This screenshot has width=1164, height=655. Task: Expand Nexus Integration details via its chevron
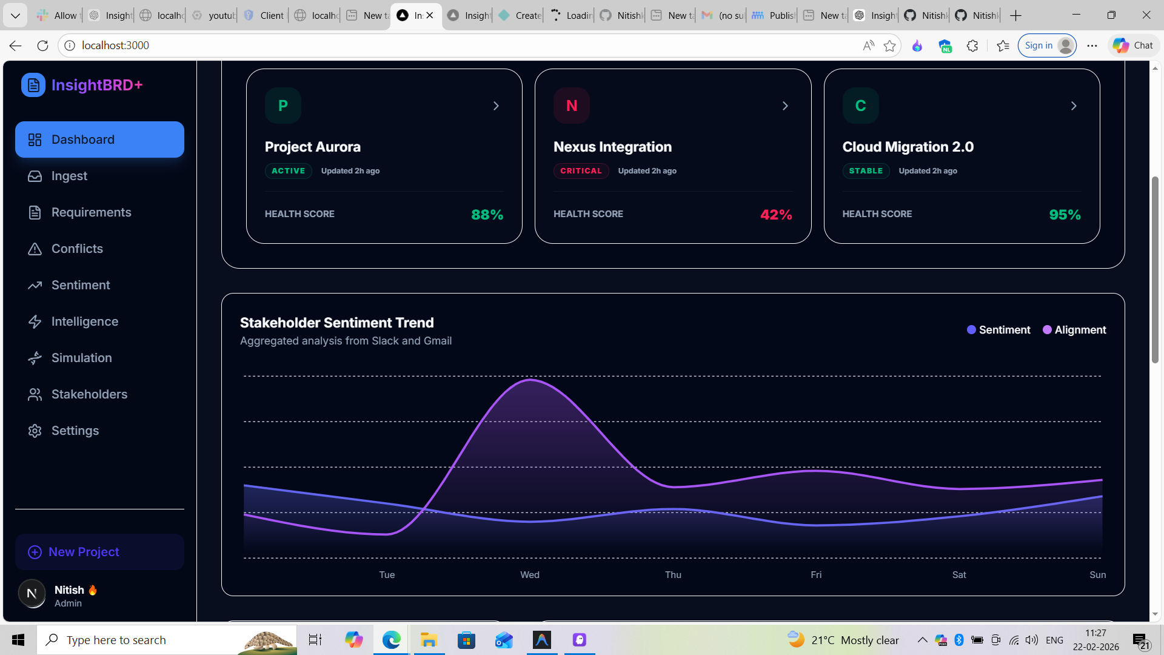(x=784, y=106)
